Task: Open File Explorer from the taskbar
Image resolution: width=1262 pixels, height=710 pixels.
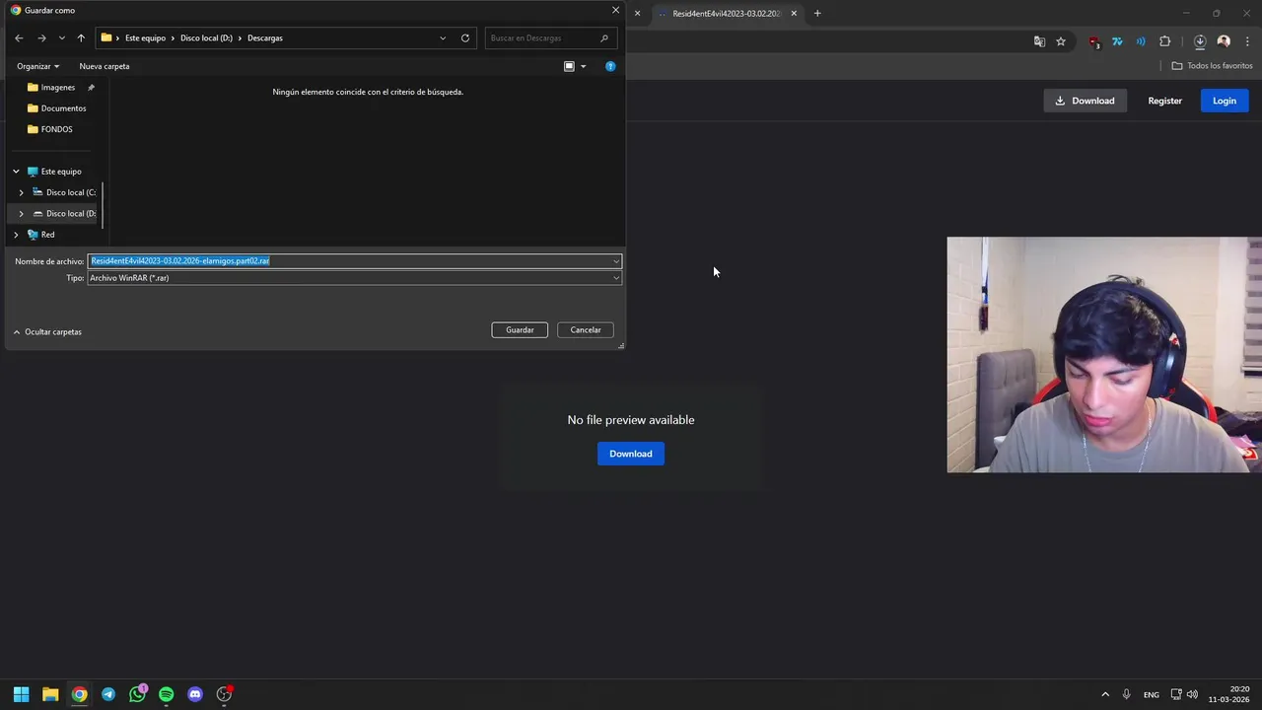Action: coord(50,694)
